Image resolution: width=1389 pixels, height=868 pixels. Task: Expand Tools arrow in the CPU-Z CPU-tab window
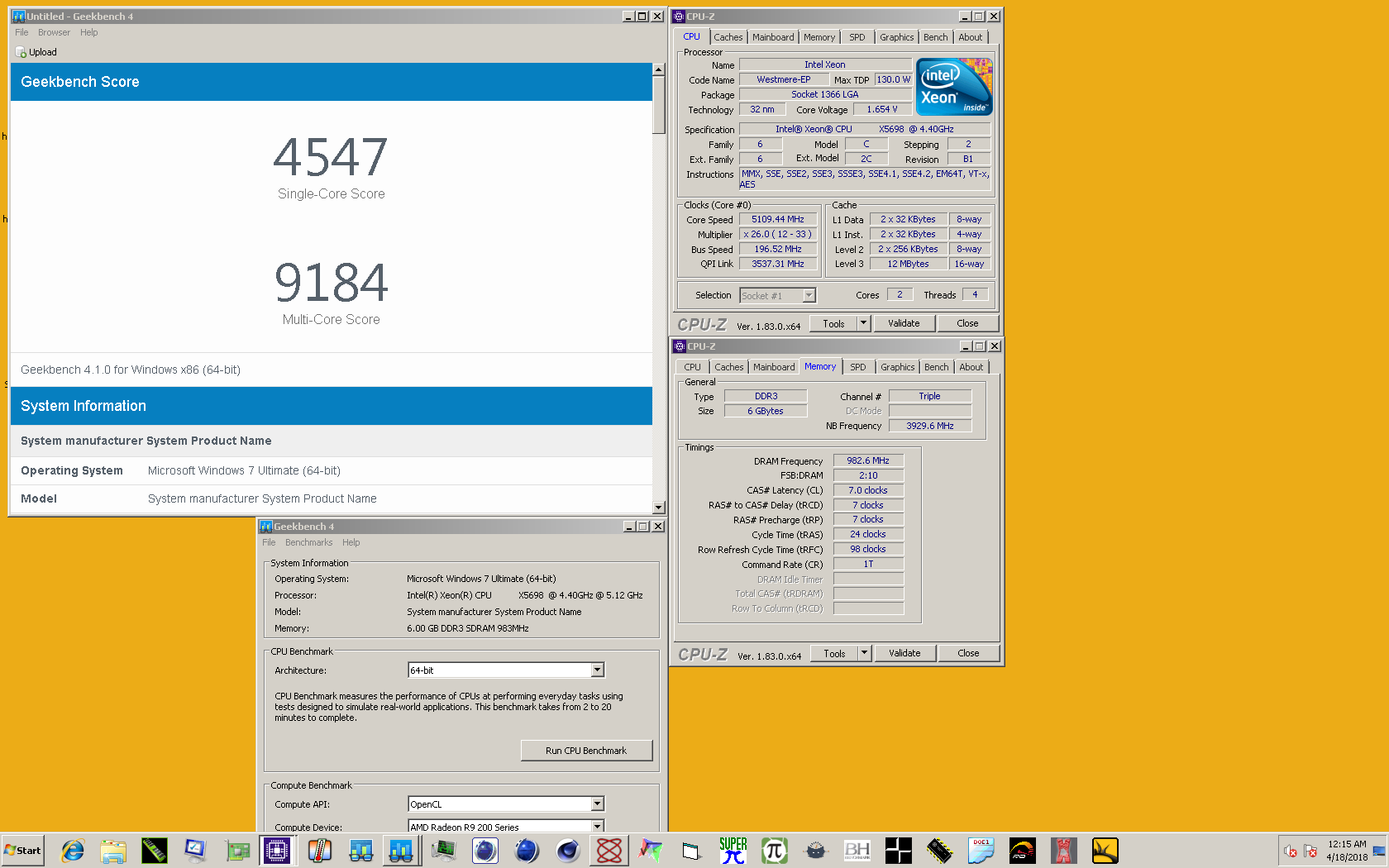pos(864,323)
